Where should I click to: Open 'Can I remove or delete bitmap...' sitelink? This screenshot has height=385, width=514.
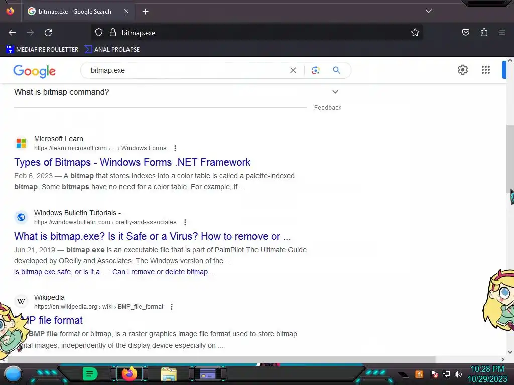tap(163, 272)
